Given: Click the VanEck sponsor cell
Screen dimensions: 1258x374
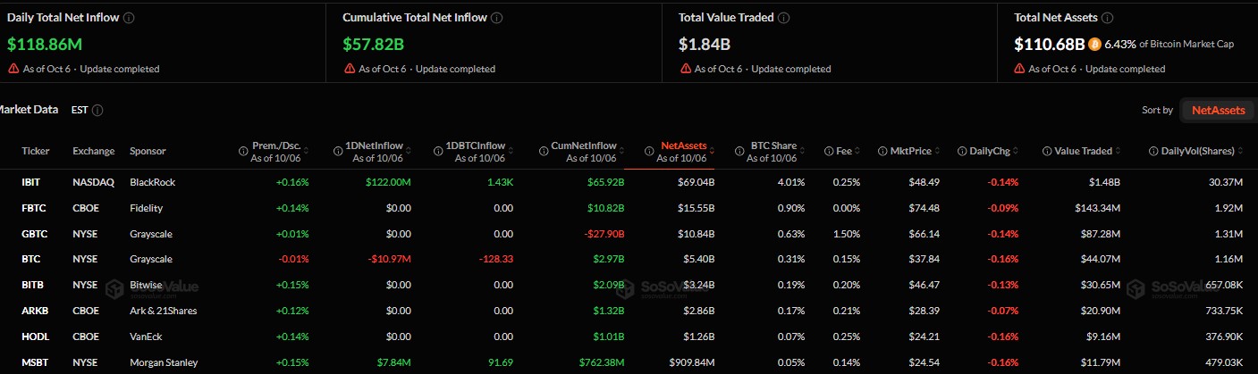Looking at the screenshot, I should click(148, 337).
